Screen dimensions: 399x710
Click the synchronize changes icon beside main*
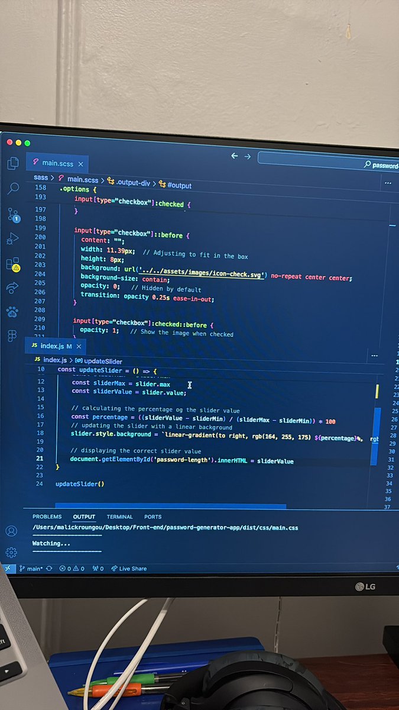pyautogui.click(x=49, y=569)
